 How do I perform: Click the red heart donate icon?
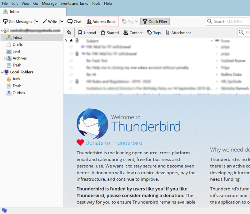pos(80,142)
